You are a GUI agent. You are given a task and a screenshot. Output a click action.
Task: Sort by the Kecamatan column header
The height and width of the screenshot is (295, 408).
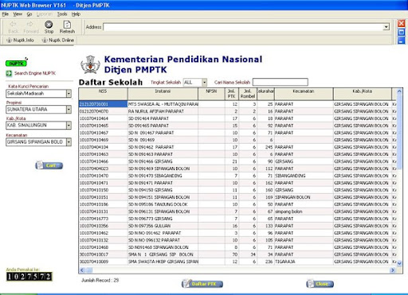point(304,94)
